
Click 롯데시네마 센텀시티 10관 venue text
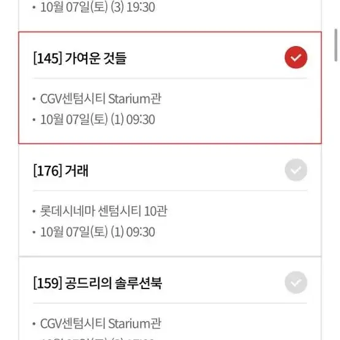coord(104,211)
